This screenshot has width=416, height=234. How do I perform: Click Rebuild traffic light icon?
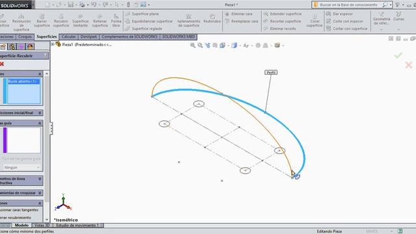tap(129, 5)
